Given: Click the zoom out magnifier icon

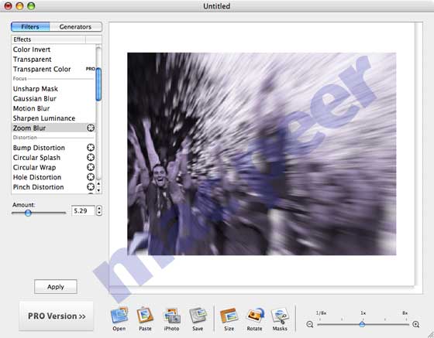Looking at the screenshot, I should click(x=310, y=325).
